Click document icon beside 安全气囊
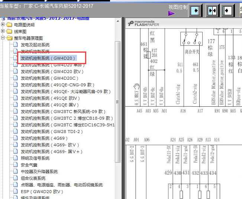242x199 pixels. (x=16, y=165)
